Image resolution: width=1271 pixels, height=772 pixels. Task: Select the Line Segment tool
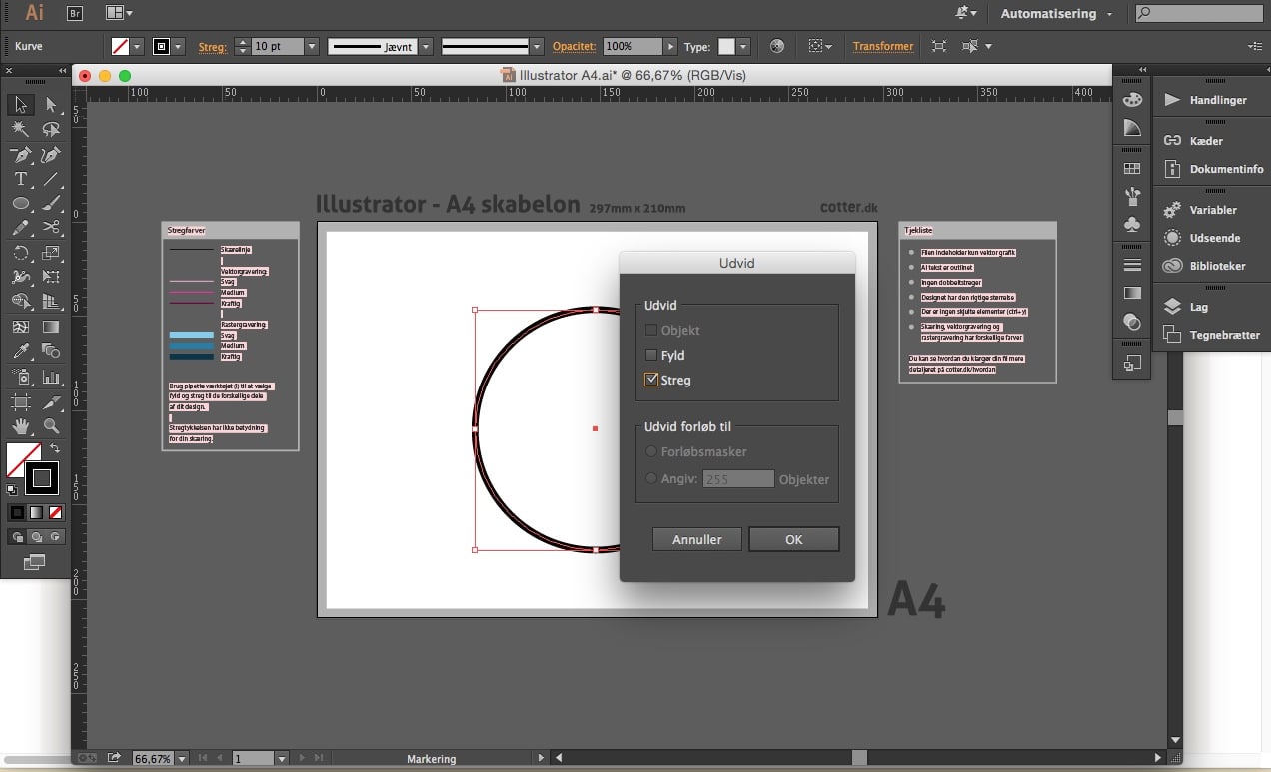[x=51, y=179]
